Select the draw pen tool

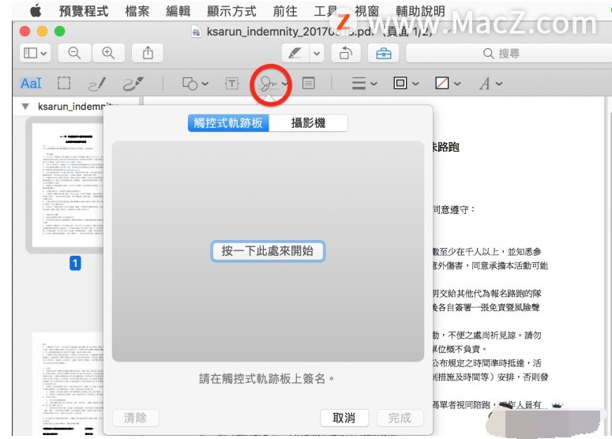point(133,84)
